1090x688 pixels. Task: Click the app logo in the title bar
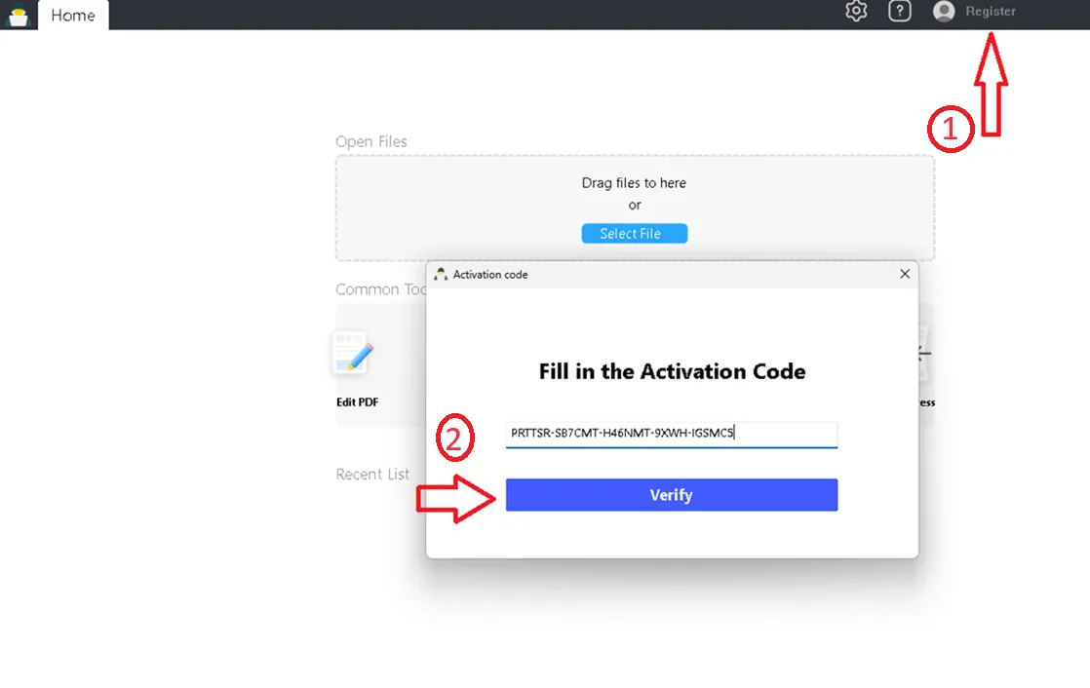tap(19, 16)
